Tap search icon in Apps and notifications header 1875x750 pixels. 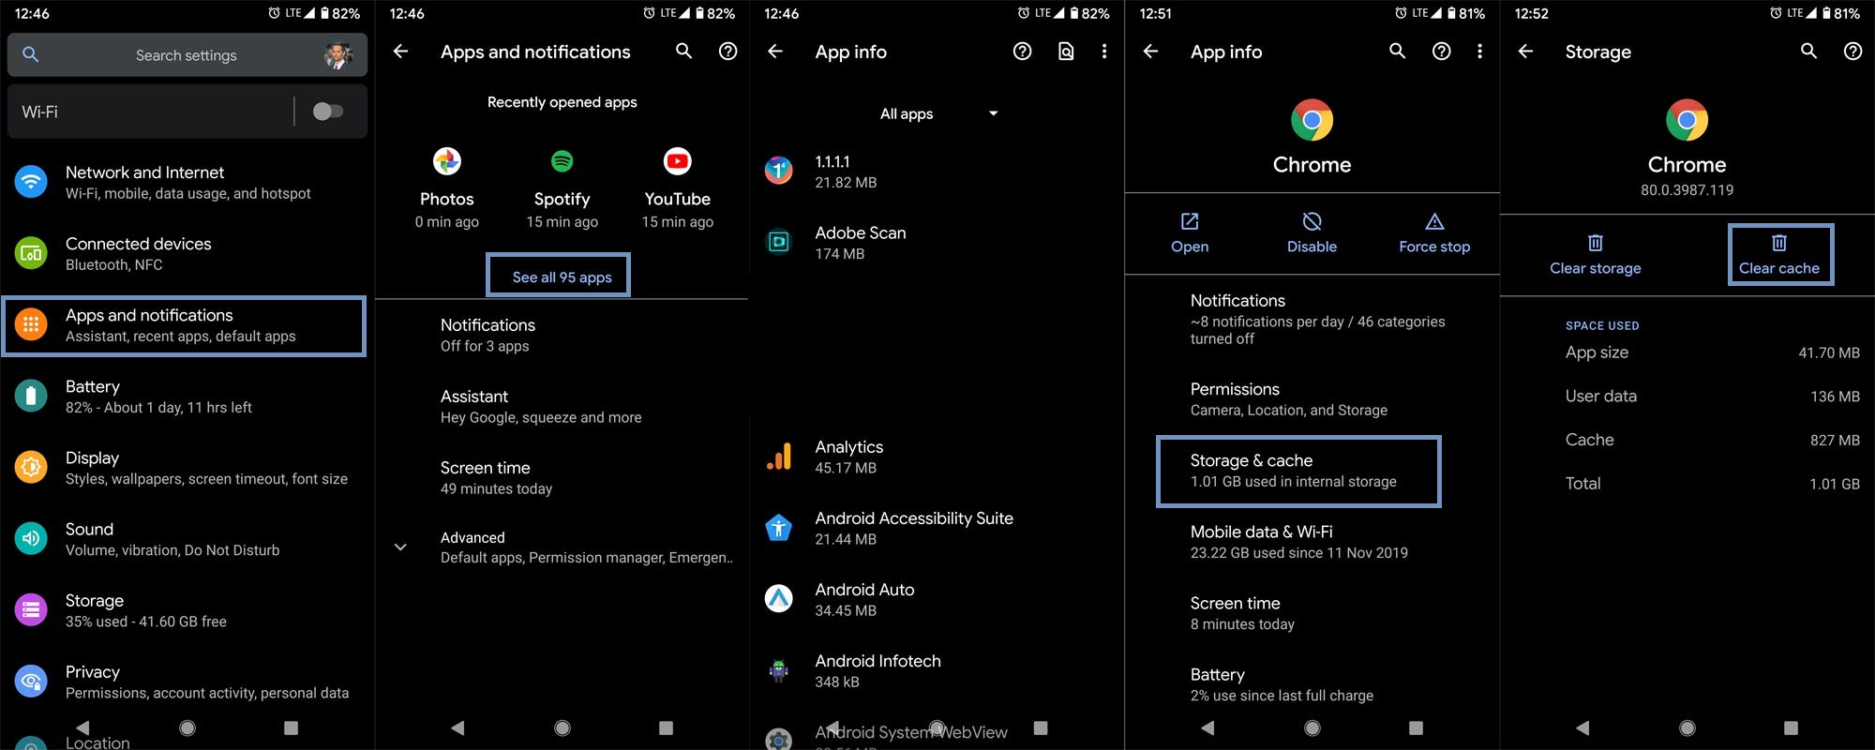coord(683,52)
